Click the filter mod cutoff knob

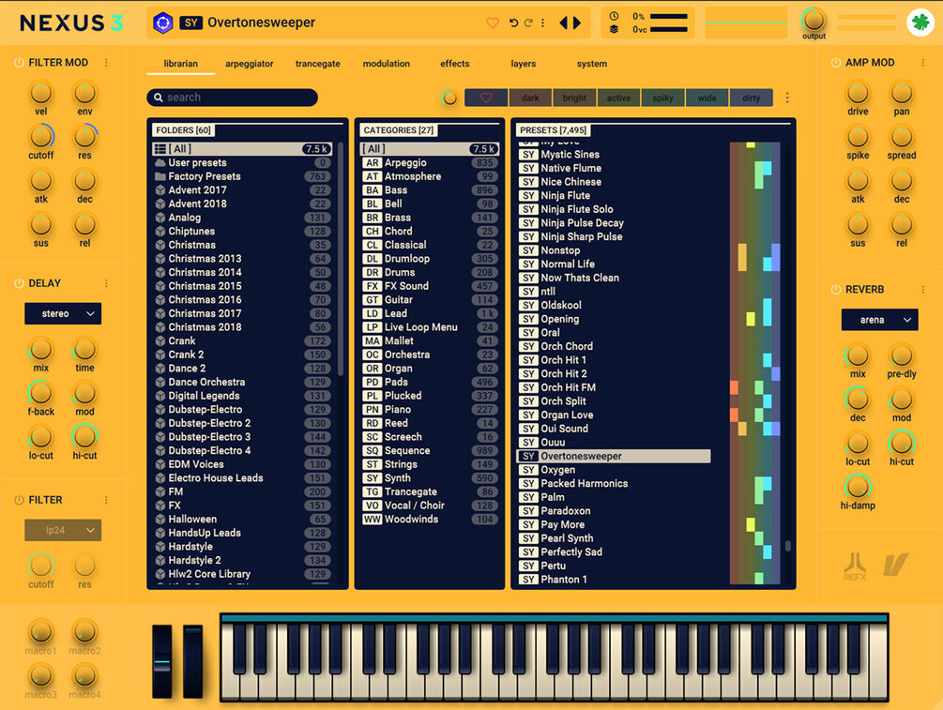[x=41, y=137]
